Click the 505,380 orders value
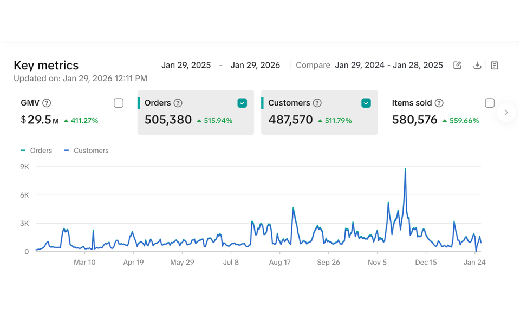 [168, 120]
